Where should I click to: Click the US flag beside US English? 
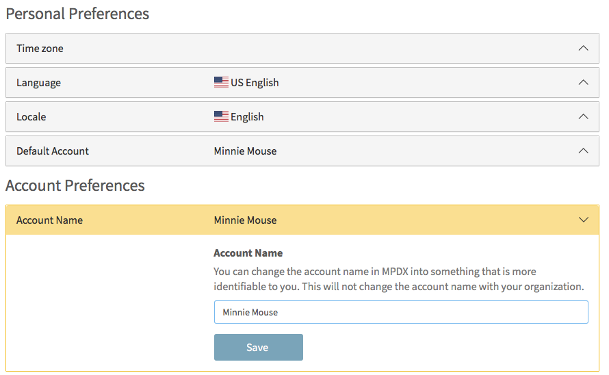(x=221, y=82)
